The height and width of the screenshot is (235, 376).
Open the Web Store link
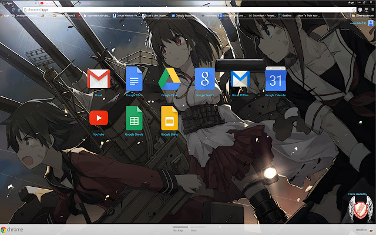pyautogui.click(x=361, y=230)
